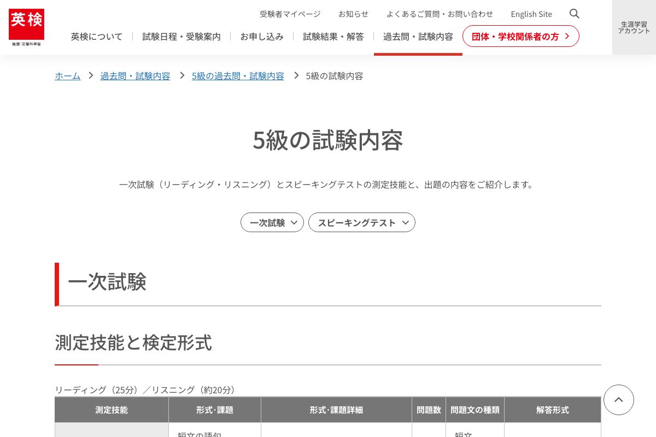Screen dimensions: 656x437
Task: Go to ホーム via the breadcrumb
Action: coord(67,76)
